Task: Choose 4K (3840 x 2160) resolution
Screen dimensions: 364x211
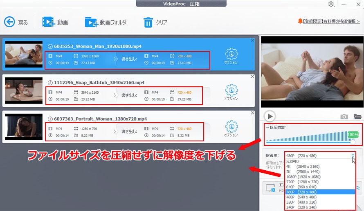Action: click(x=320, y=167)
